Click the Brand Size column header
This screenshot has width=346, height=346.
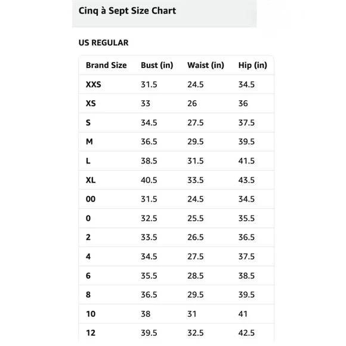click(x=106, y=65)
